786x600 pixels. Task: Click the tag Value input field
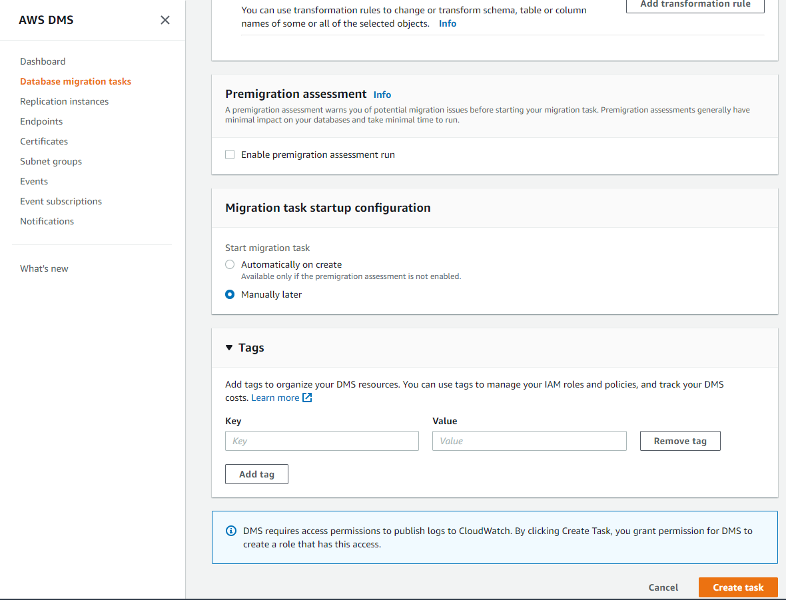click(x=530, y=441)
